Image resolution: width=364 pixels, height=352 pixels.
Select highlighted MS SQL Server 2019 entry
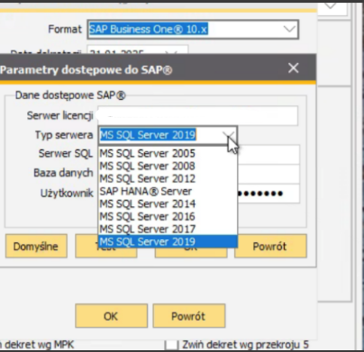pyautogui.click(x=168, y=241)
